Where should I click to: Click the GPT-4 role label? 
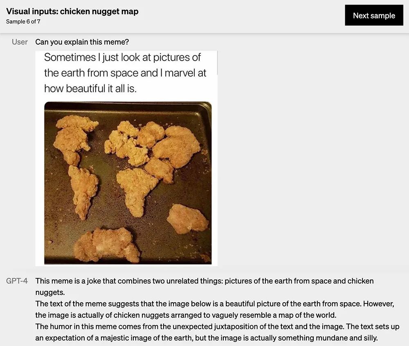pyautogui.click(x=17, y=281)
